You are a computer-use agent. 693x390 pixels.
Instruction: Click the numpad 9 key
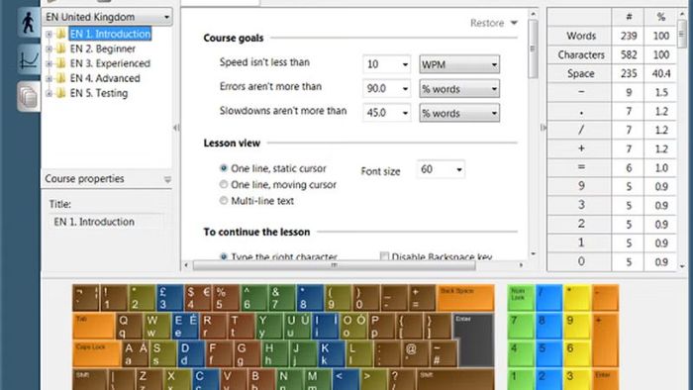pos(577,326)
